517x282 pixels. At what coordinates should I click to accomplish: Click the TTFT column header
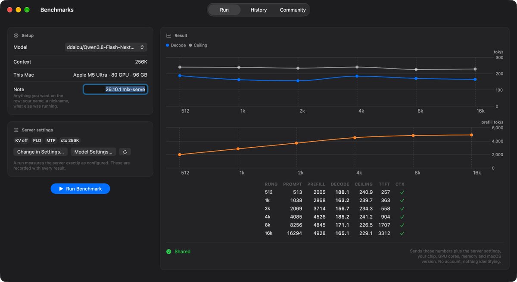(384, 184)
